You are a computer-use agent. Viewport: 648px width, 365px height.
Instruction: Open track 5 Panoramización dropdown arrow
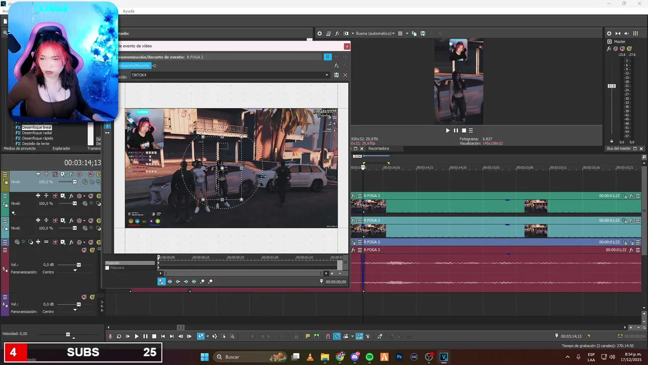pos(75,270)
